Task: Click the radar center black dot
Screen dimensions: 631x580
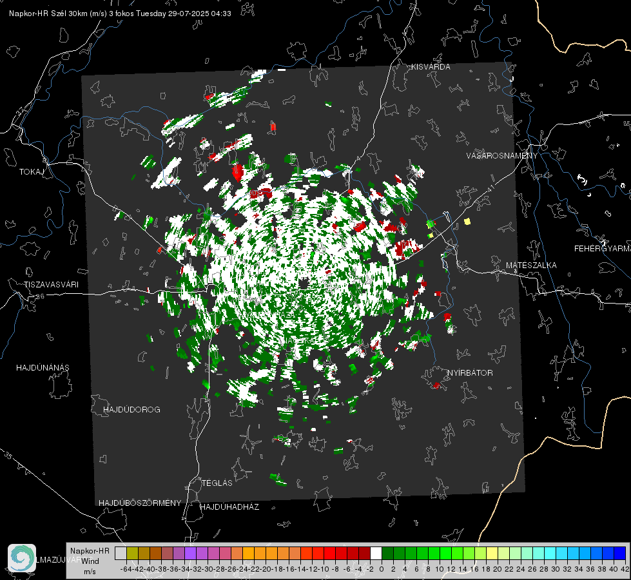Action: [304, 284]
